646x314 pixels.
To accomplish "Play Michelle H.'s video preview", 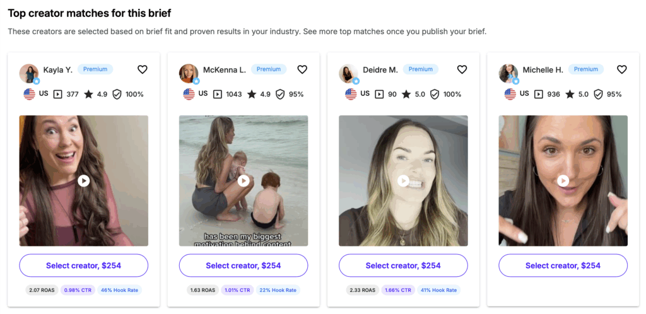I will click(563, 181).
